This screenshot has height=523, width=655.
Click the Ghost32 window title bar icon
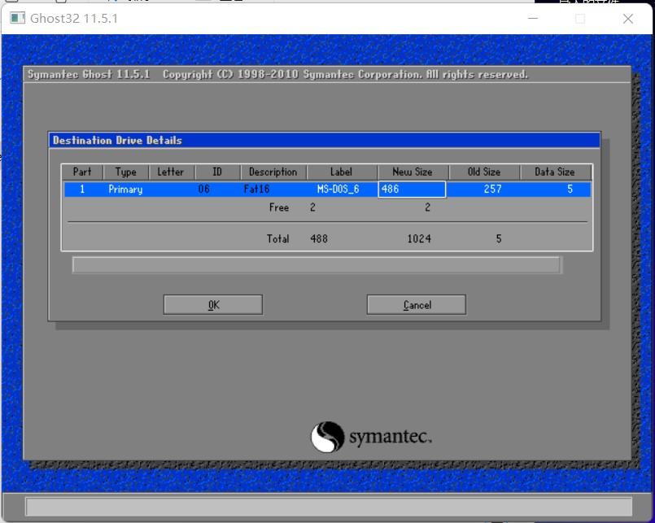point(18,19)
